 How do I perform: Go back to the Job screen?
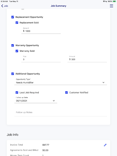tap(5, 6)
